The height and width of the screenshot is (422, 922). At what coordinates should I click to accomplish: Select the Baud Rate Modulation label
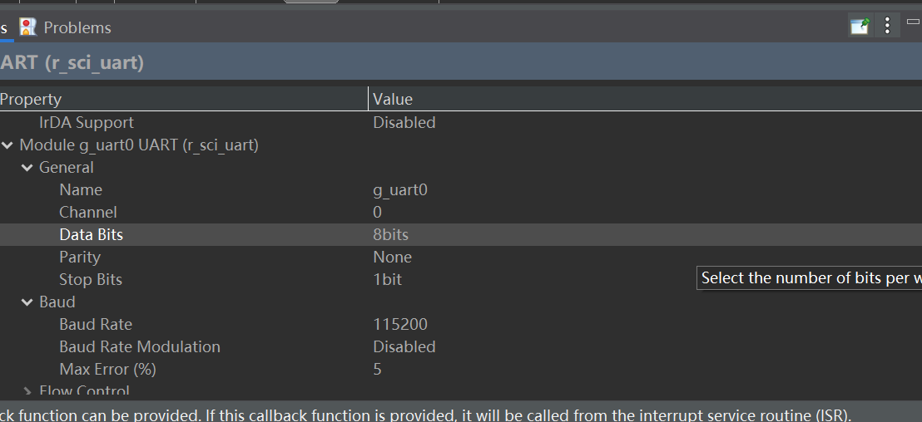(139, 346)
